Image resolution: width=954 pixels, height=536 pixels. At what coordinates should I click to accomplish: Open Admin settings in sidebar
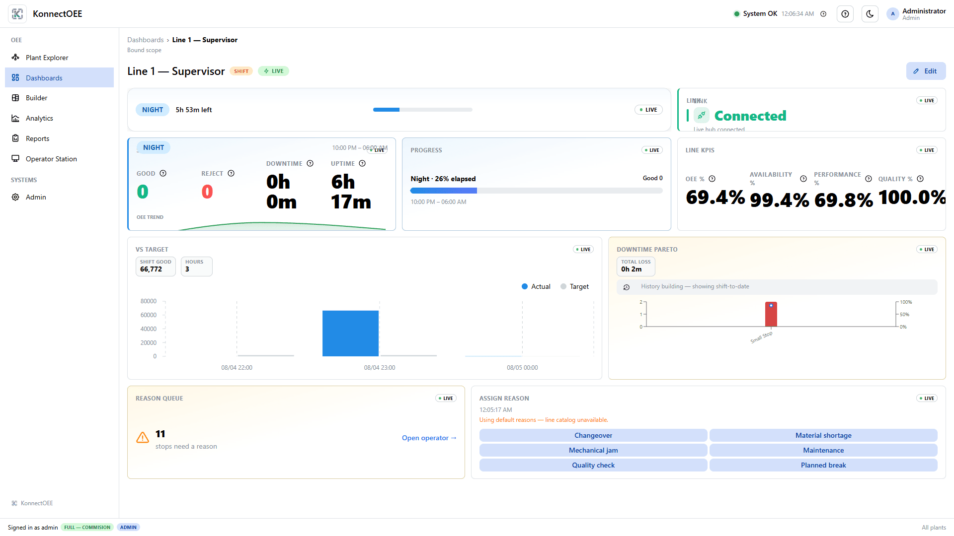pos(59,197)
